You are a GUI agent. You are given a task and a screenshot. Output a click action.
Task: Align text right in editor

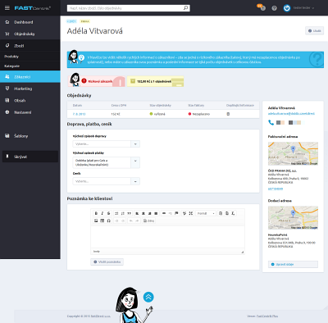(149, 213)
